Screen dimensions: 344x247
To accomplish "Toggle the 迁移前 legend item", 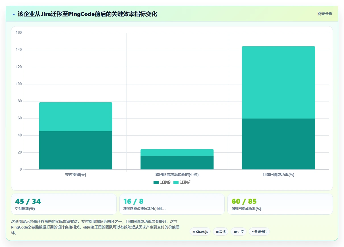I will click(x=162, y=182).
